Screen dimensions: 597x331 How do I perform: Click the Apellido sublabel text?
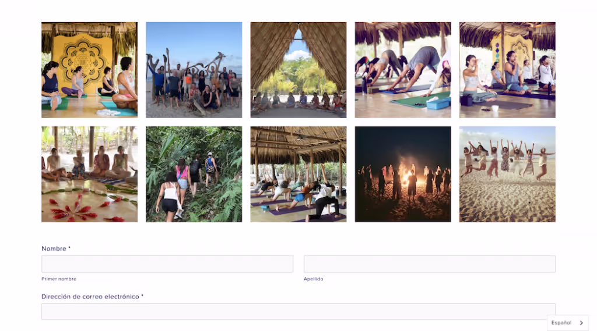(313, 279)
